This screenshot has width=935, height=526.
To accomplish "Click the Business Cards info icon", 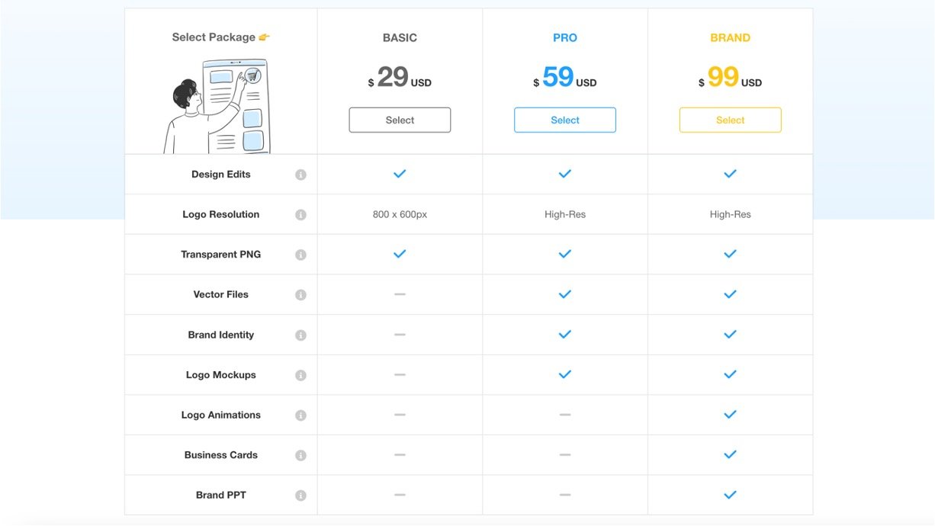I will click(x=300, y=455).
